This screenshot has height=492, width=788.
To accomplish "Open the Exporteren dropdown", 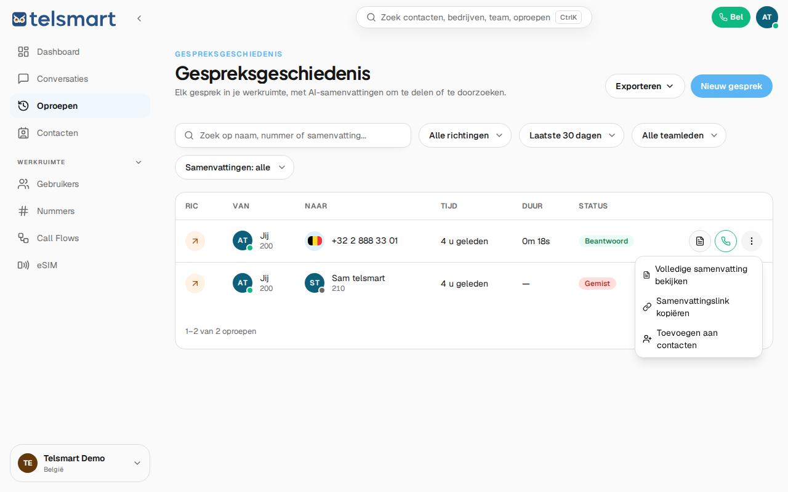I will click(x=645, y=86).
